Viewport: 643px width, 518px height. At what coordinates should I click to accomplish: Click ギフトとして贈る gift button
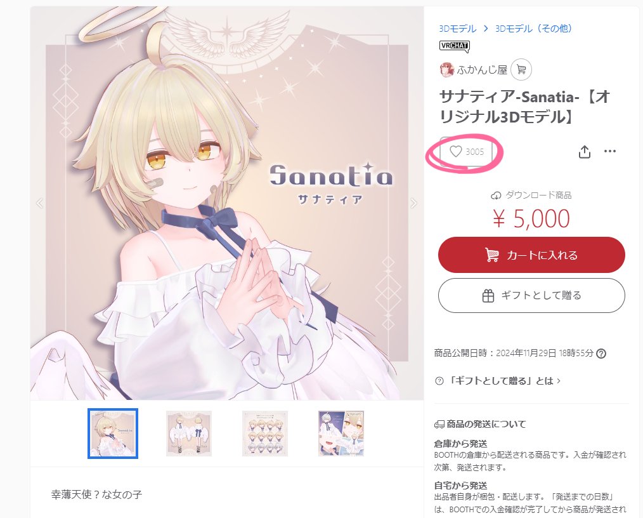(x=531, y=296)
